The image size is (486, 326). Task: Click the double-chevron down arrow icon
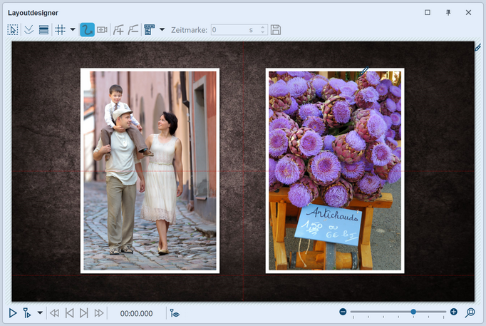[29, 30]
